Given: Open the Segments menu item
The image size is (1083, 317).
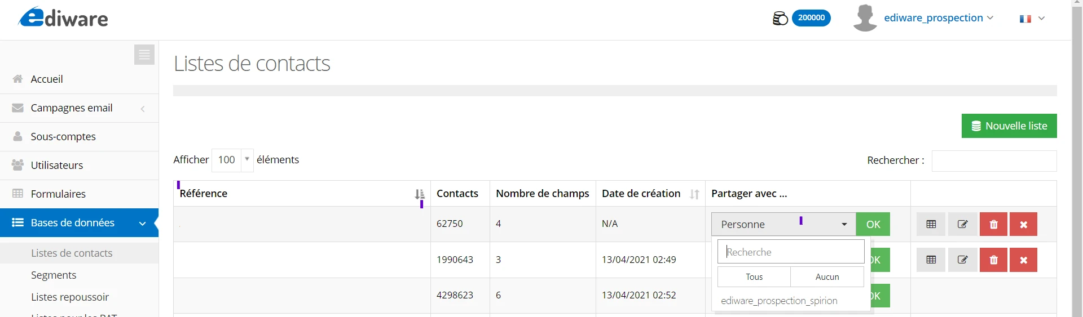Looking at the screenshot, I should [x=54, y=275].
